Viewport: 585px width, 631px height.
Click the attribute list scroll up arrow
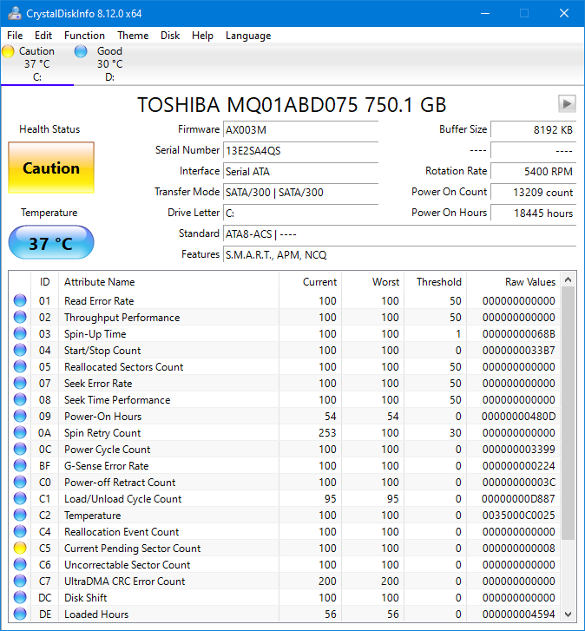[569, 279]
